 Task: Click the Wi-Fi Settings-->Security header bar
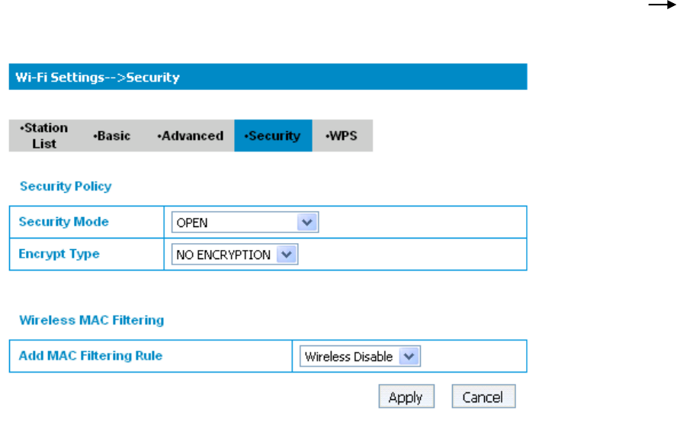(x=268, y=77)
